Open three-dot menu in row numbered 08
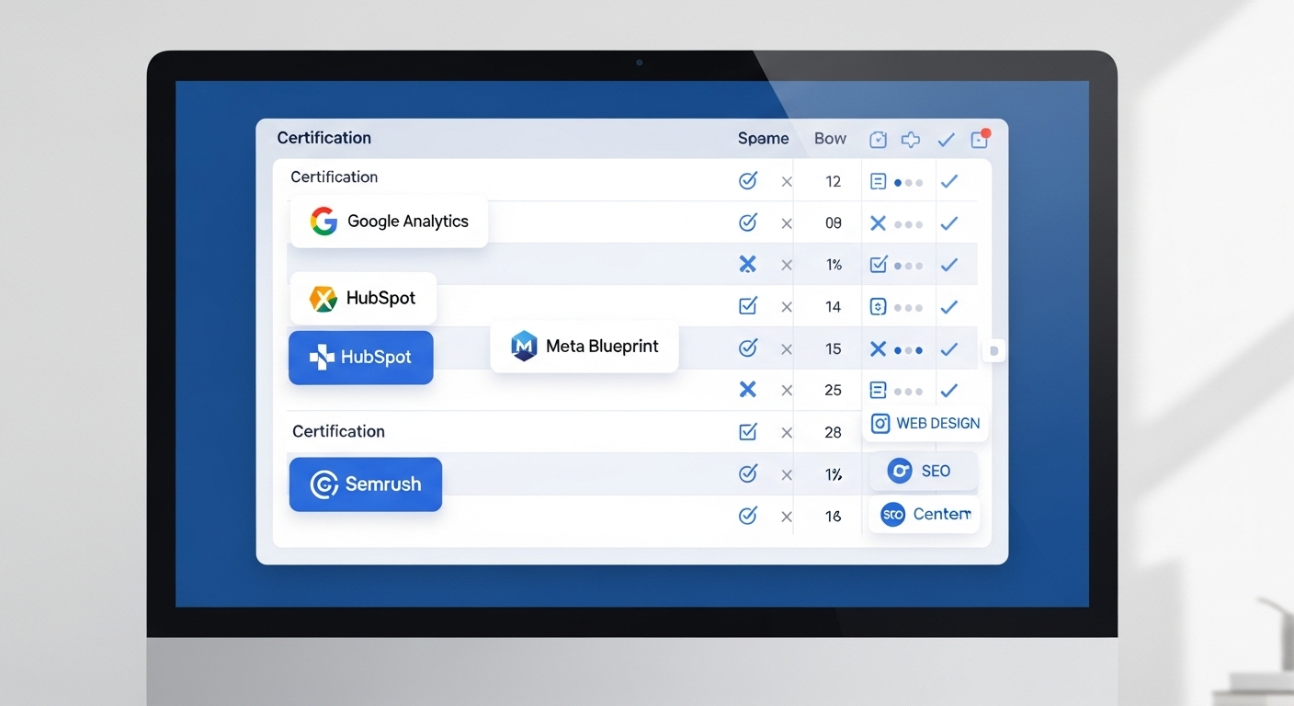Viewport: 1294px width, 706px height. [909, 224]
